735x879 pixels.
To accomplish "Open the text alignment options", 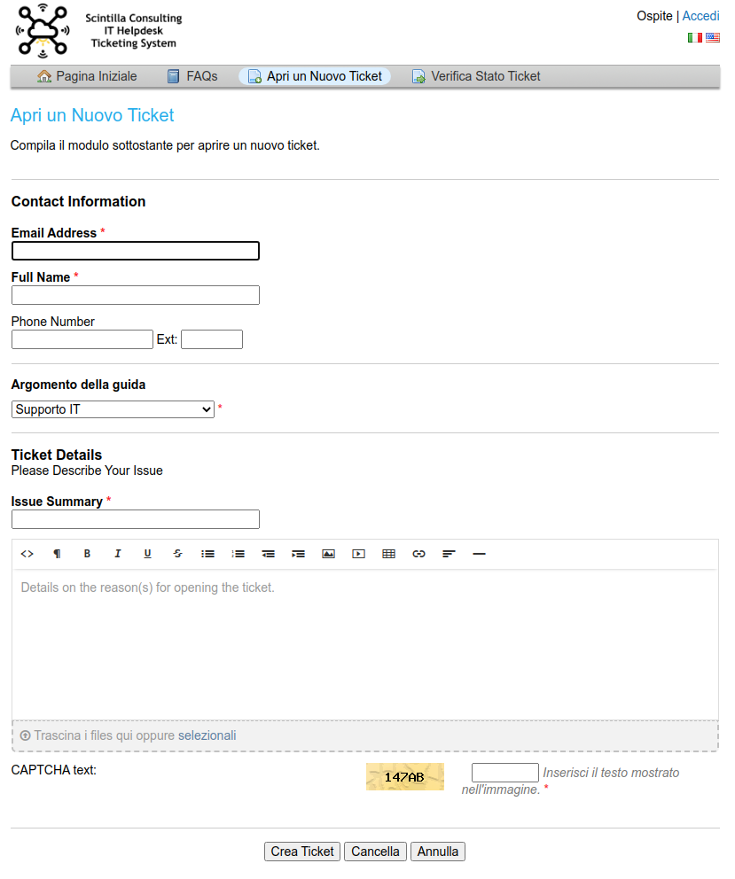I will tap(449, 554).
